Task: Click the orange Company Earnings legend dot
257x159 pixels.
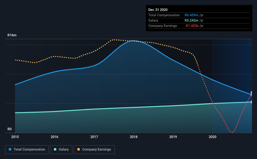Action: [79, 149]
